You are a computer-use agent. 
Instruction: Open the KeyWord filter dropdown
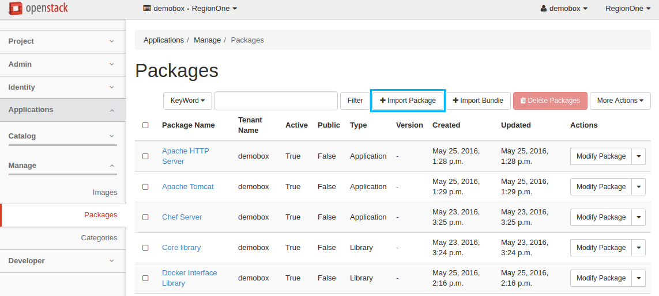point(187,101)
